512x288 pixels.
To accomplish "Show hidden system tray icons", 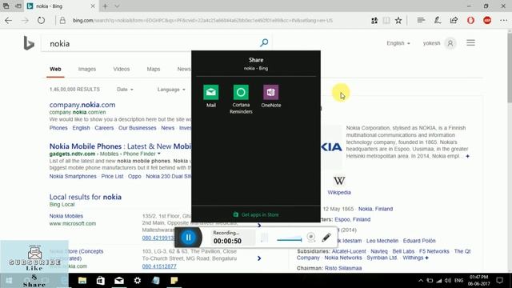I will click(421, 281).
